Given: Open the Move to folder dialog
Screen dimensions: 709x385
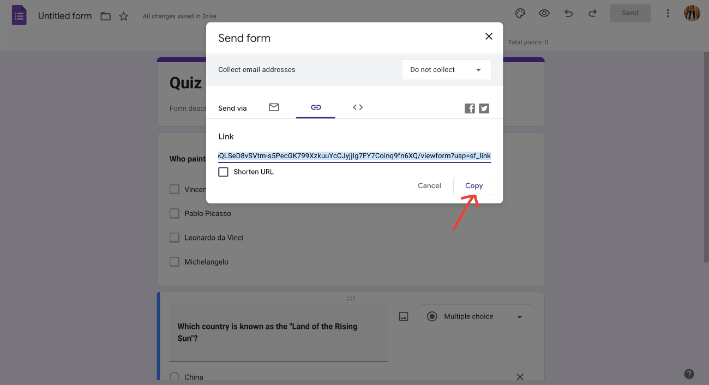Looking at the screenshot, I should pyautogui.click(x=105, y=16).
